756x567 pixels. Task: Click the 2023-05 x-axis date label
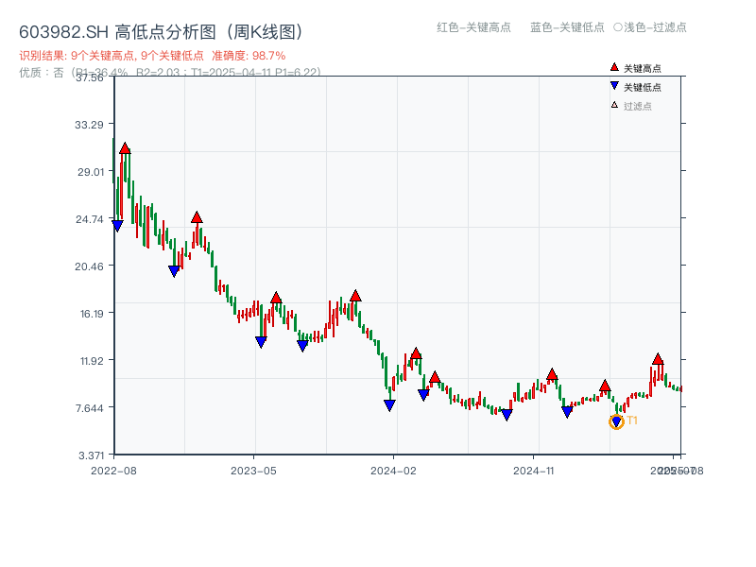click(x=253, y=471)
